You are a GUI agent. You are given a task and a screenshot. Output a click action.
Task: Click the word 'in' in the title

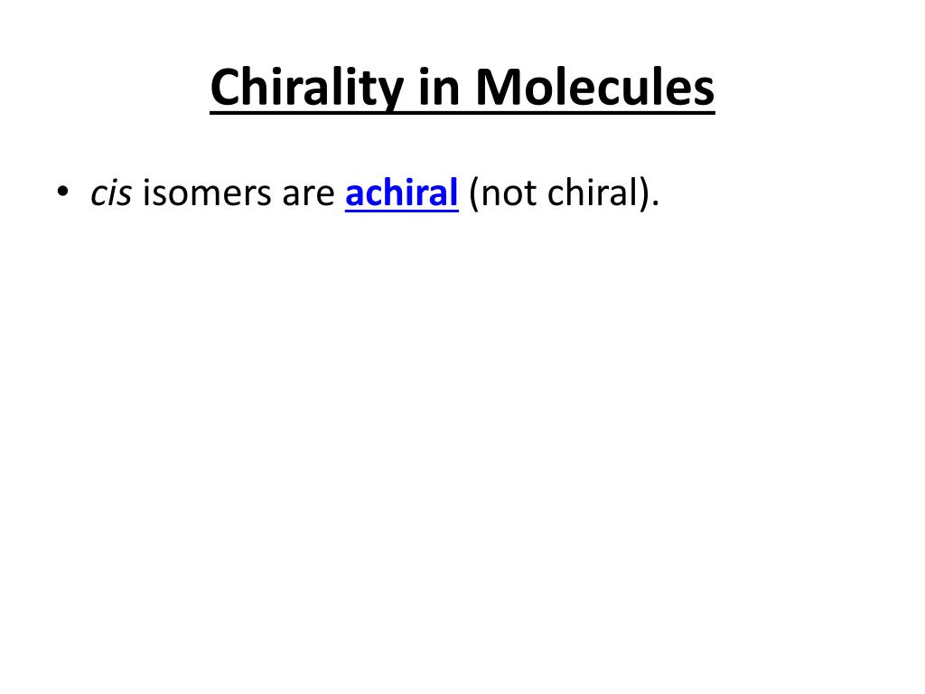click(x=439, y=87)
